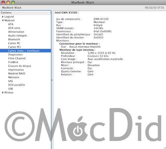Click device identifier '0x2a02'
The height and width of the screenshot is (149, 166).
click(98, 34)
